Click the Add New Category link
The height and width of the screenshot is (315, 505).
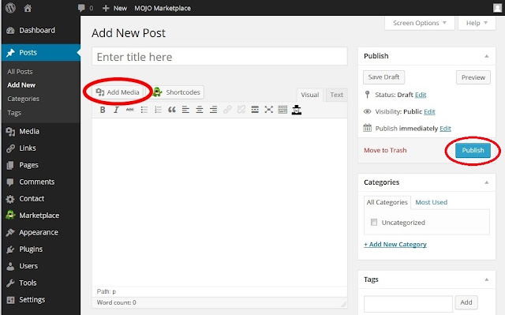pos(395,245)
